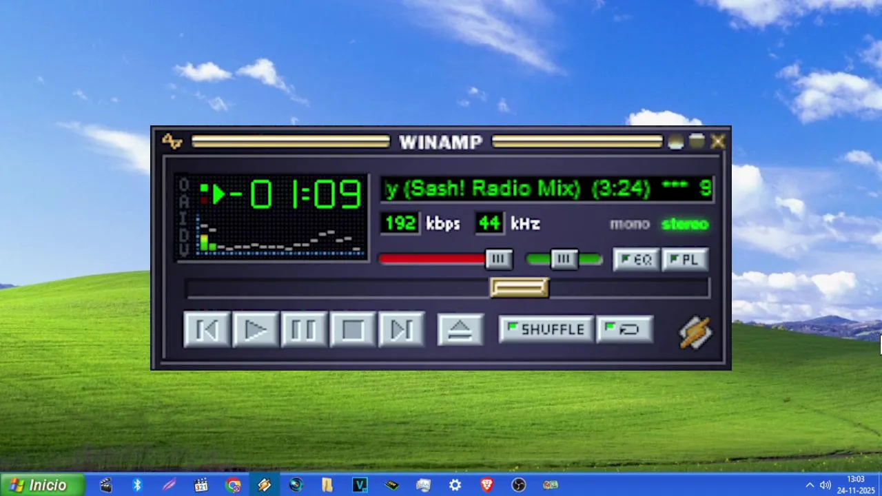
Task: Open the picture viewer taskbar icon
Action: coord(423,485)
